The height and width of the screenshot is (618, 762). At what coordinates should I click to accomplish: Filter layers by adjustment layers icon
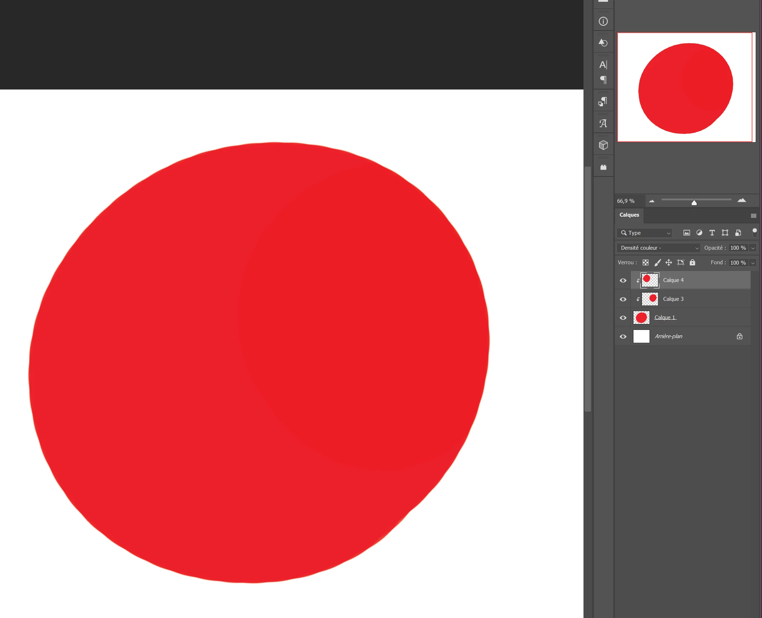click(x=699, y=233)
